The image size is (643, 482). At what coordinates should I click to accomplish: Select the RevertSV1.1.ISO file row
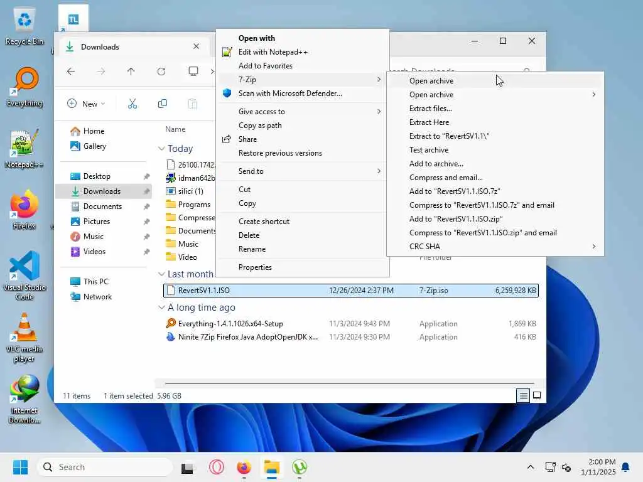coord(350,291)
